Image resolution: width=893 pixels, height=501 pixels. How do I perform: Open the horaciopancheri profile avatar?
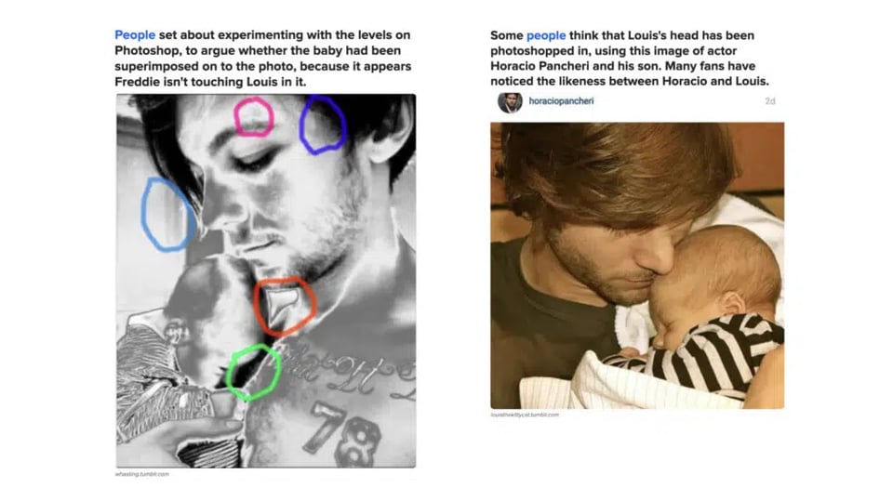point(510,102)
